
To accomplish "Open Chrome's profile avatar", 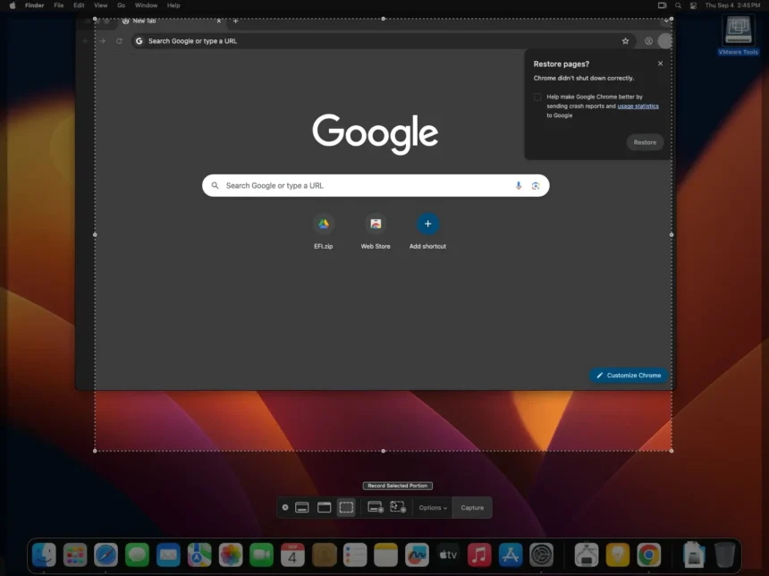I will coord(665,41).
